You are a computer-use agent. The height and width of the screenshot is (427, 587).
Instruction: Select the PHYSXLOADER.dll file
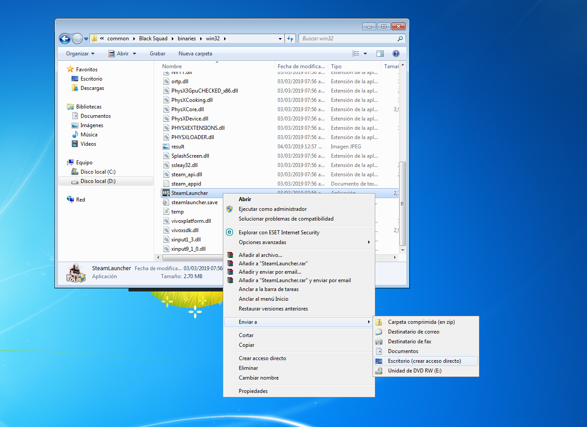(193, 137)
